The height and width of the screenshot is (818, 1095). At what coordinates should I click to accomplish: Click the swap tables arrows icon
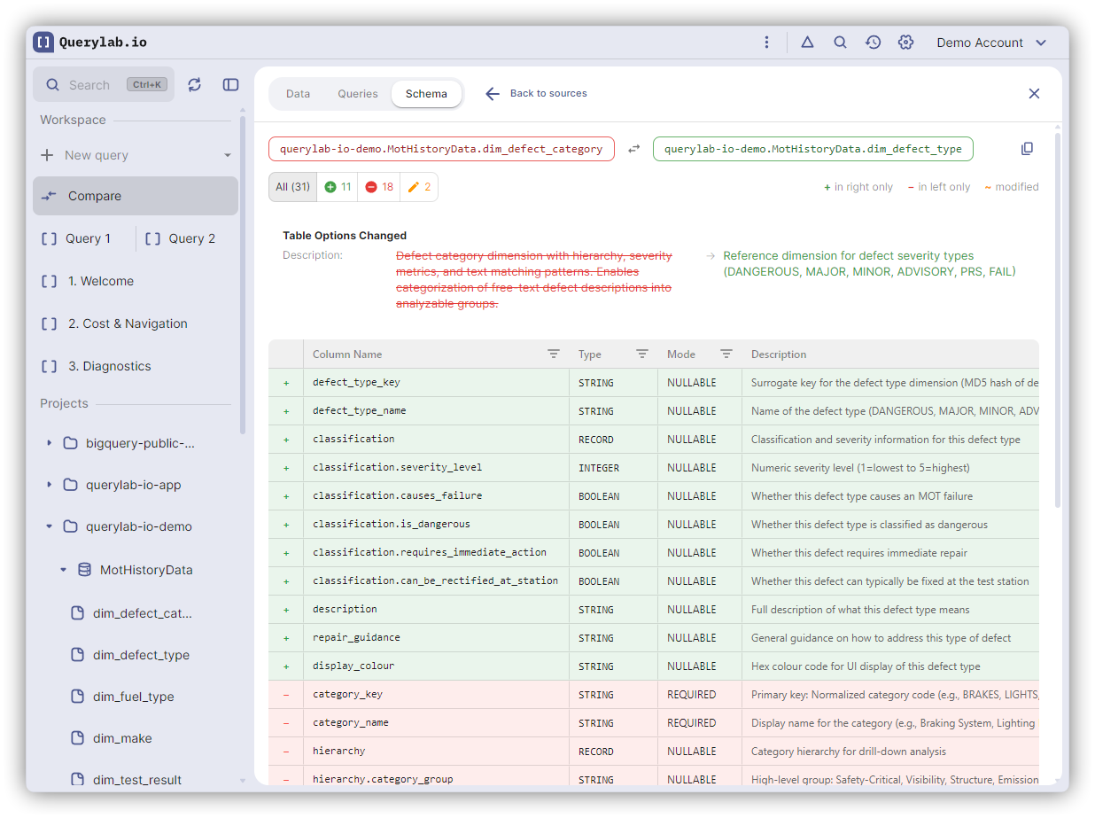tap(633, 149)
